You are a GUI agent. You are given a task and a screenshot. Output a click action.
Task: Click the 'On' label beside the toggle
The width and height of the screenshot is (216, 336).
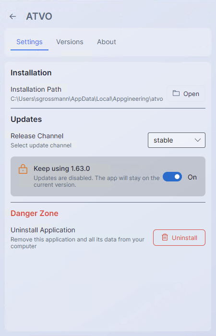192,177
